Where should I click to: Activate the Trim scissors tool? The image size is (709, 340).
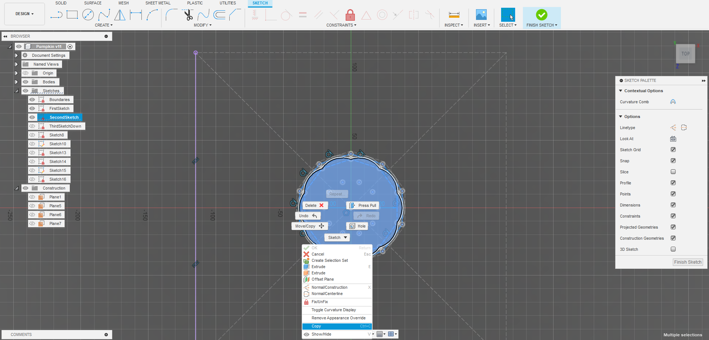[x=188, y=15]
